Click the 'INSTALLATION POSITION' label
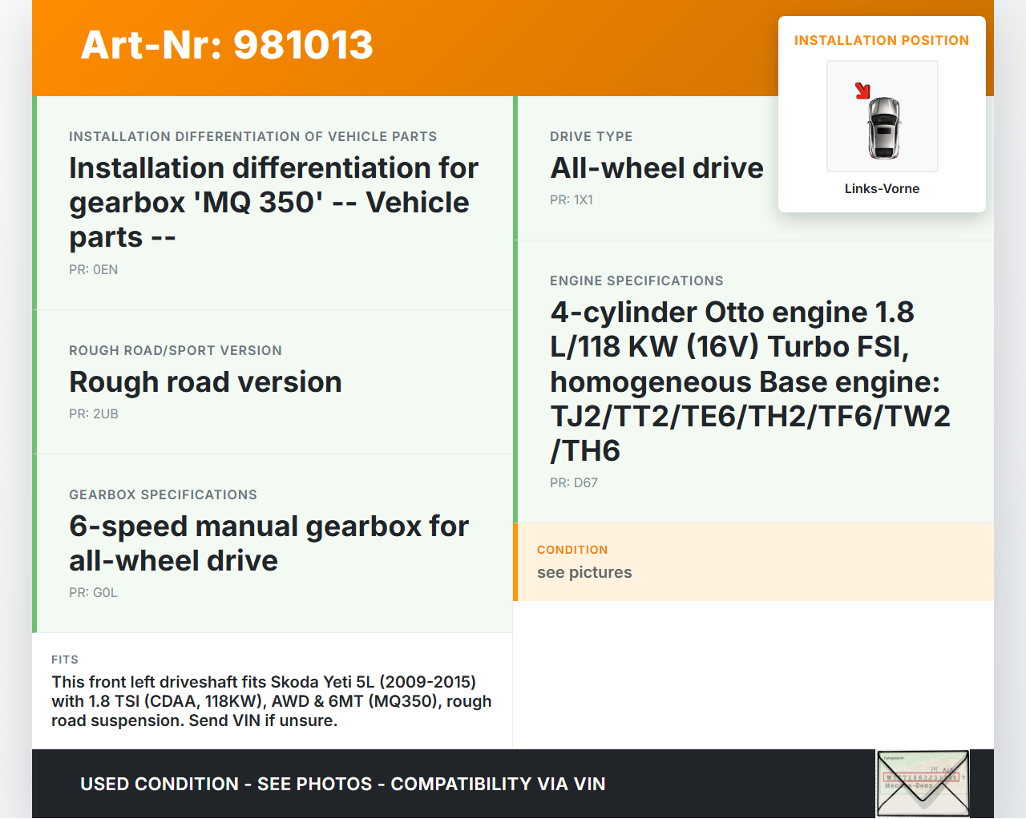1026x819 pixels. (x=882, y=40)
